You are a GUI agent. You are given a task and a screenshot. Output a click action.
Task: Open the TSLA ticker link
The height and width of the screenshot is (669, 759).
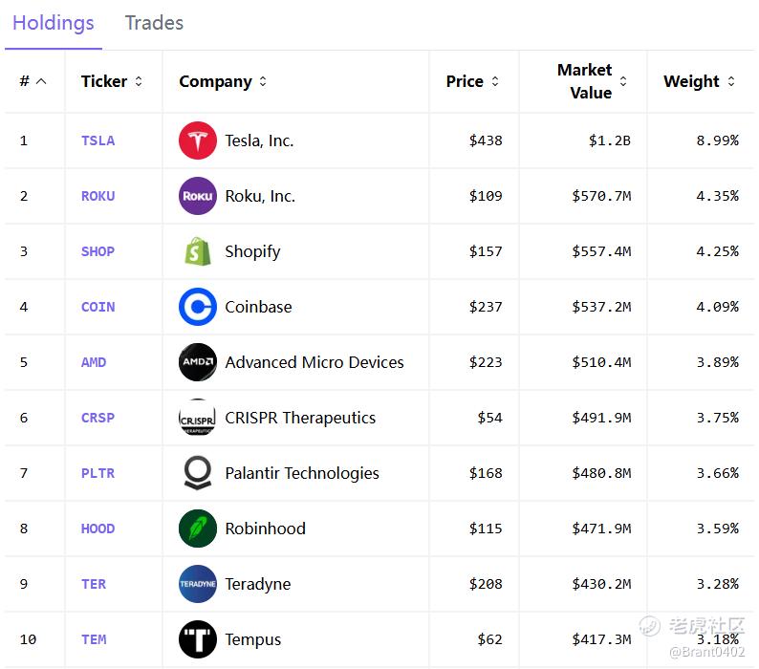[x=98, y=140]
